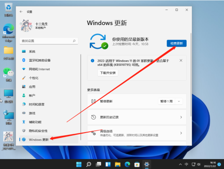The height and width of the screenshot is (169, 224).
Task: Click the Find a setting search field
Action: click(x=46, y=41)
